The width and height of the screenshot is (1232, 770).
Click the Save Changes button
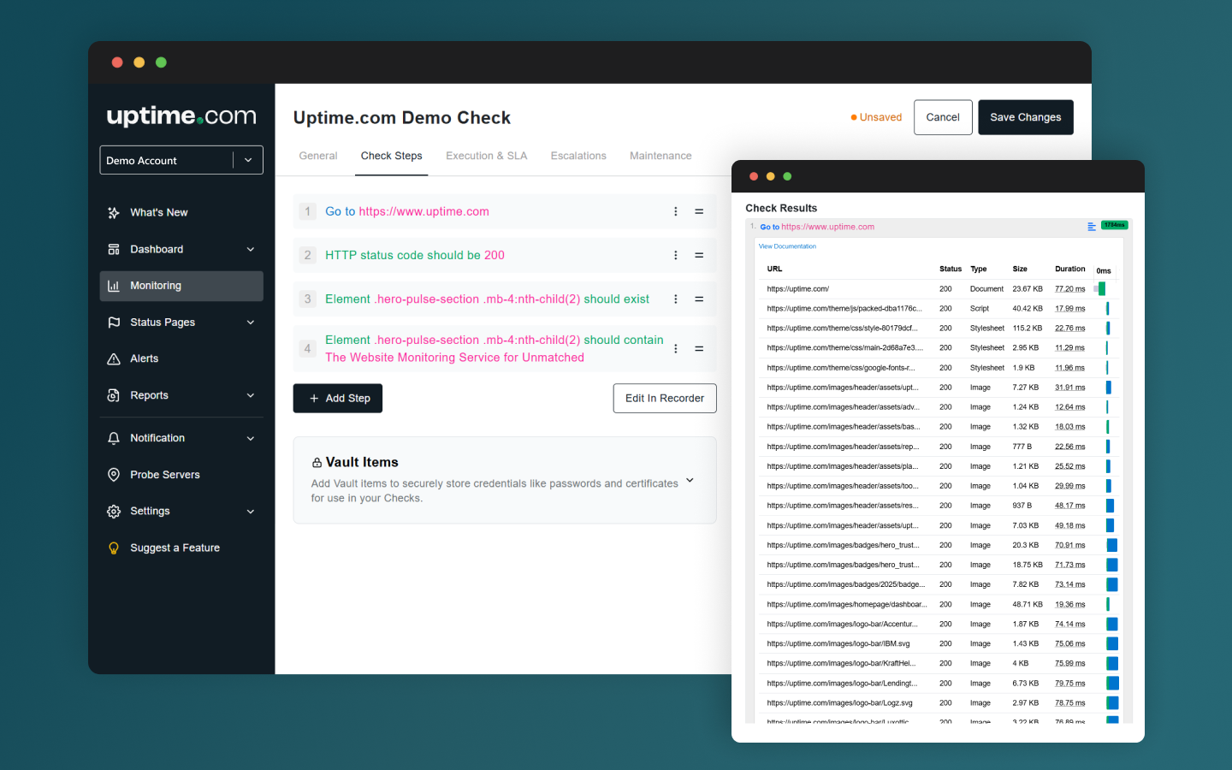tap(1026, 117)
